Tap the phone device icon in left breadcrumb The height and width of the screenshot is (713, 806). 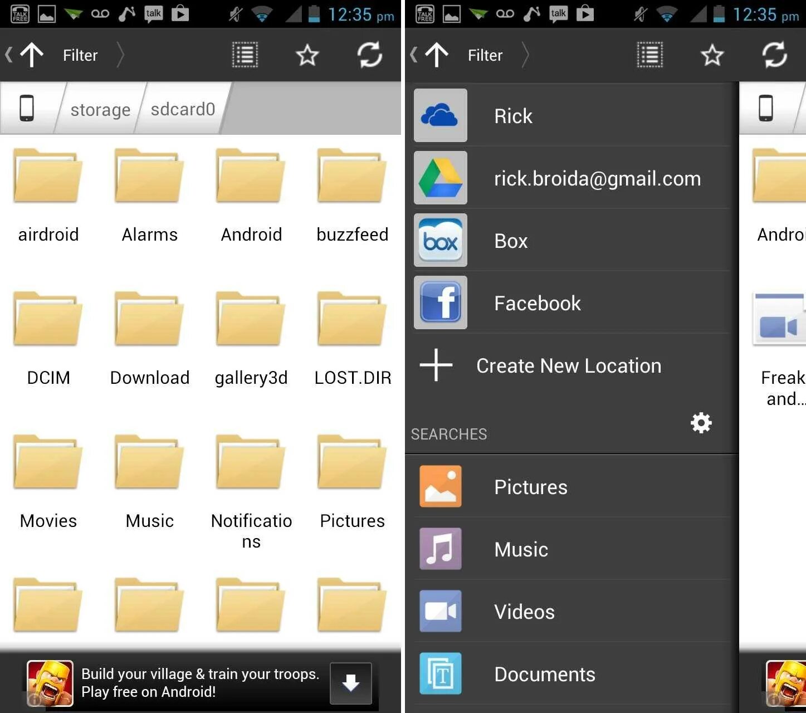click(27, 108)
